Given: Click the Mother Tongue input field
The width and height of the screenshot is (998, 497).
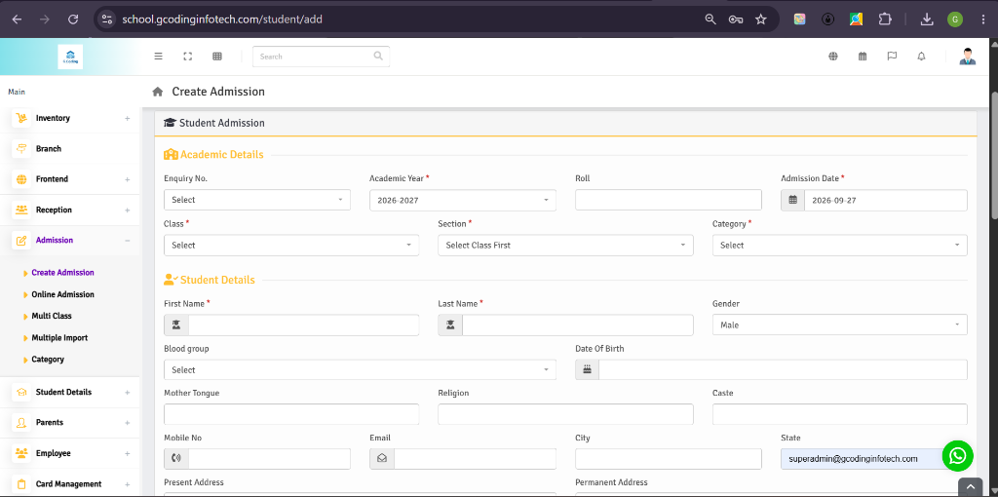Looking at the screenshot, I should pyautogui.click(x=291, y=414).
